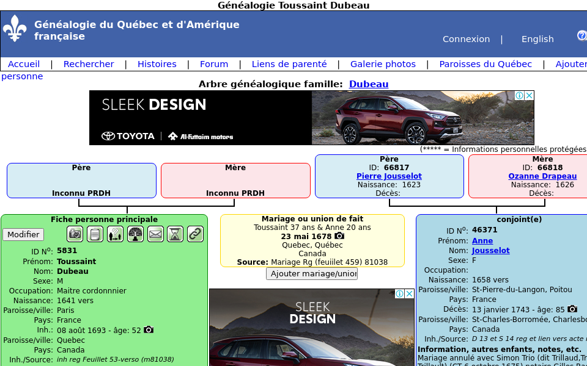Image resolution: width=587 pixels, height=366 pixels.
Task: Click camera icon beside Anne's death date
Action: (572, 309)
